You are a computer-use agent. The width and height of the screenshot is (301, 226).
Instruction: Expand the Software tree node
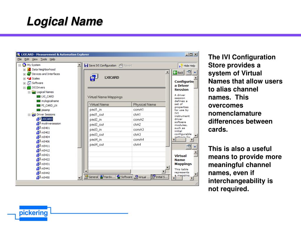[24, 83]
